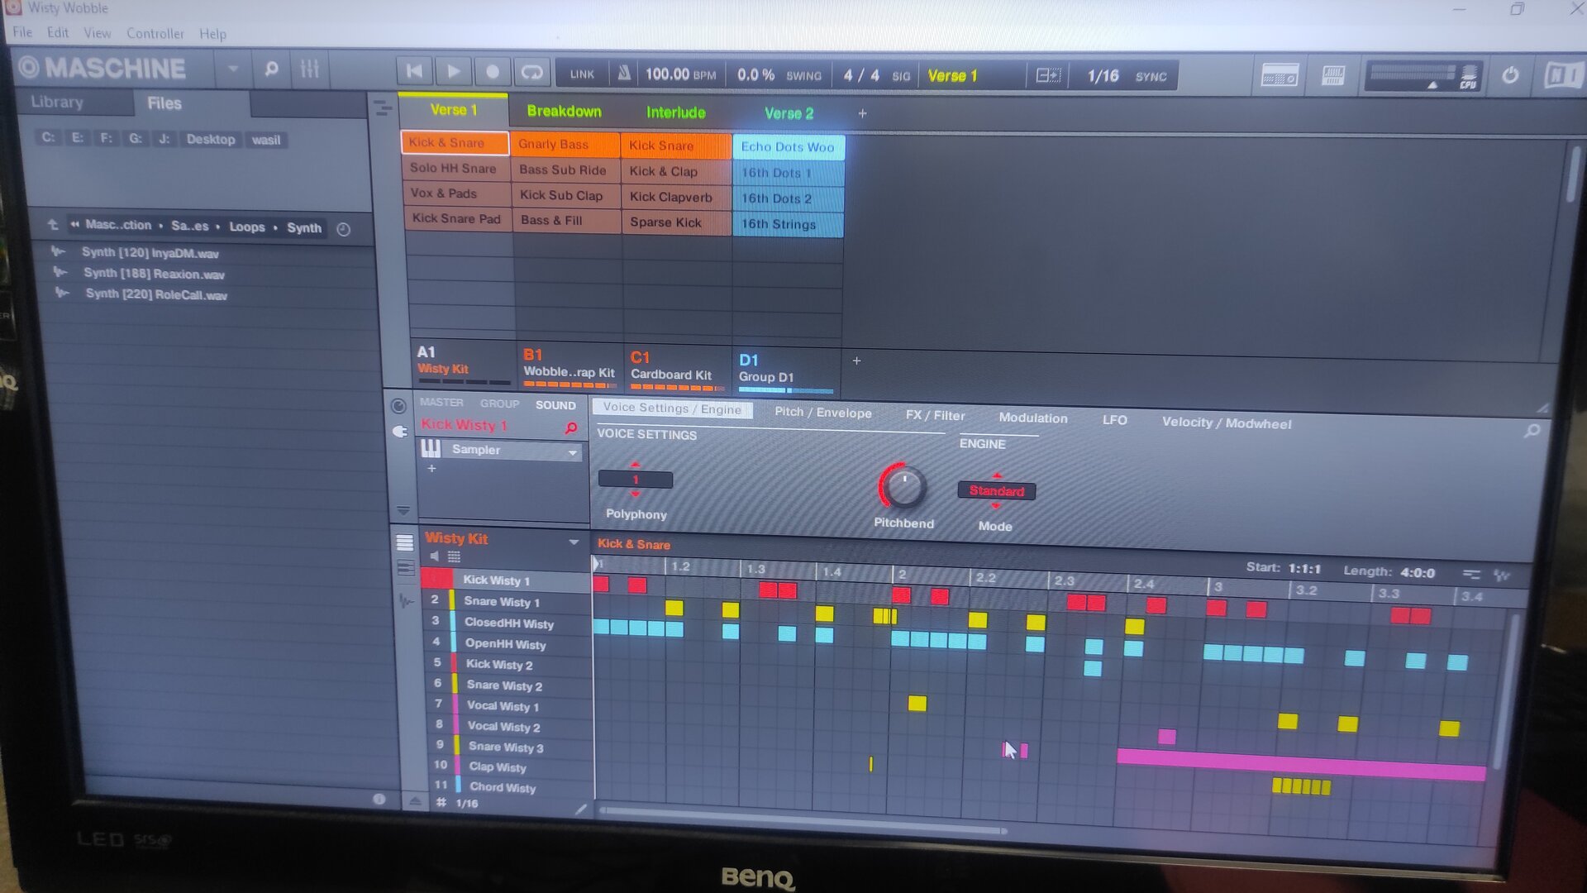Open the mixer view icon
This screenshot has width=1587, height=893.
(x=310, y=69)
